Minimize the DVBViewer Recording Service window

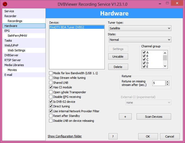click(160, 4)
